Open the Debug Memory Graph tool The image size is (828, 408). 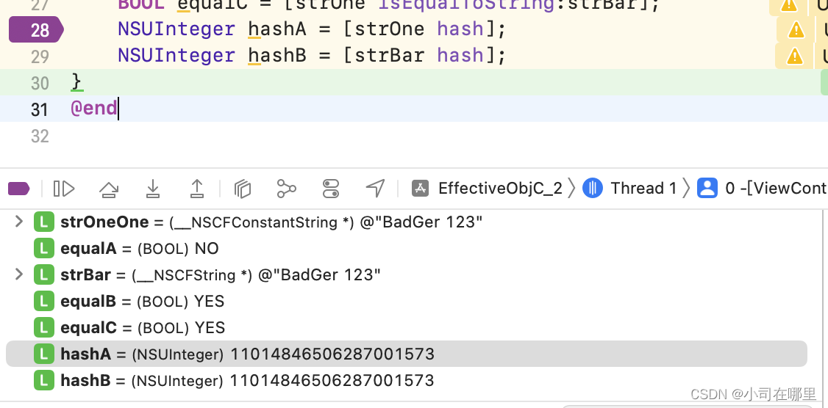(287, 189)
